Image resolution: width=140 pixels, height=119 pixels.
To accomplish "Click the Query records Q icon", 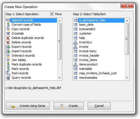I will coord(8,78).
